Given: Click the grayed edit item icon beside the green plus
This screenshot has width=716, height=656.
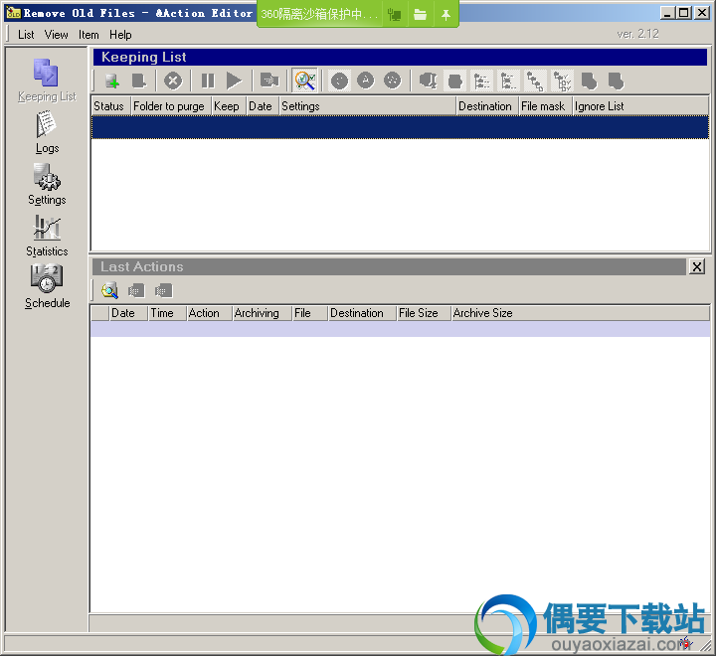Looking at the screenshot, I should [139, 82].
